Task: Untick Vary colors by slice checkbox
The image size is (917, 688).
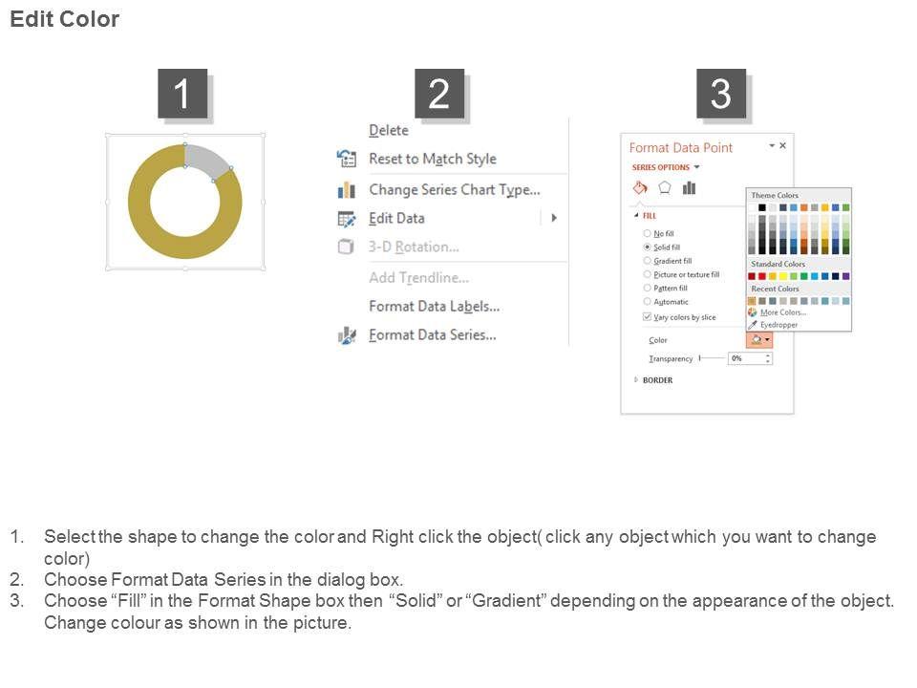Action: point(647,316)
